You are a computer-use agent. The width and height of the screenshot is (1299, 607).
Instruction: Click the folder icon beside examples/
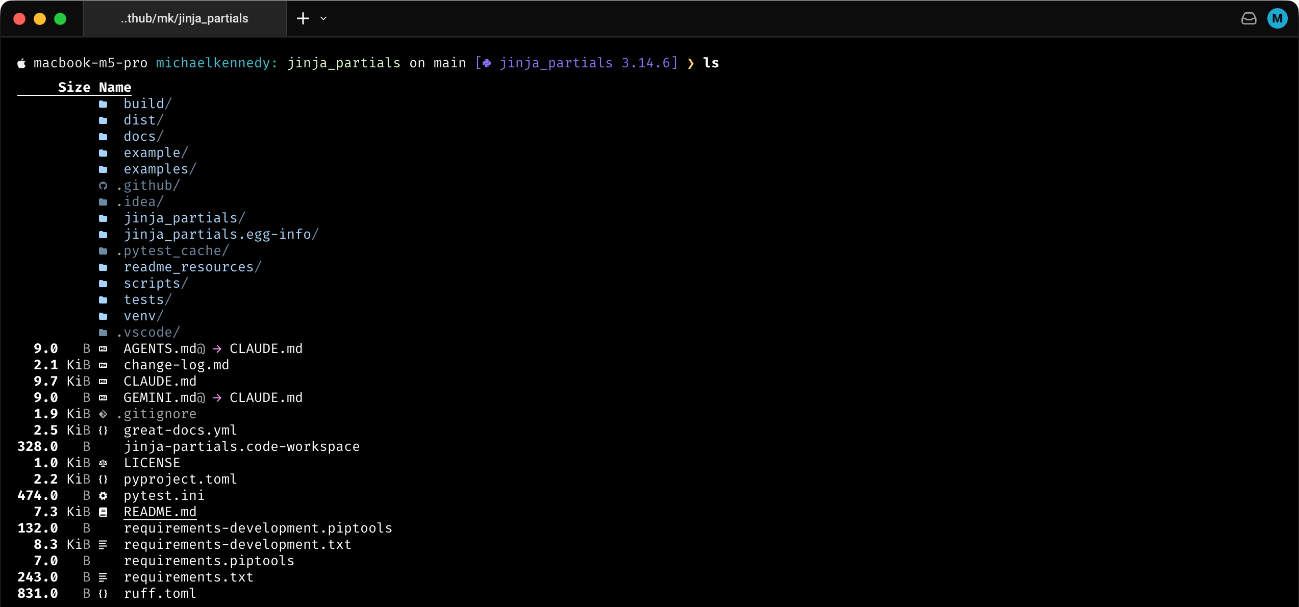point(103,169)
